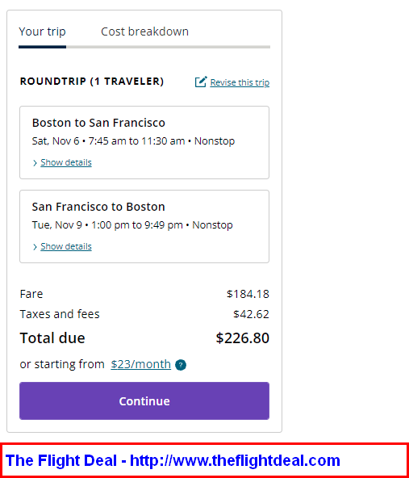Expand details chevron for Boston to San Francisco
The width and height of the screenshot is (409, 478).
pos(35,163)
